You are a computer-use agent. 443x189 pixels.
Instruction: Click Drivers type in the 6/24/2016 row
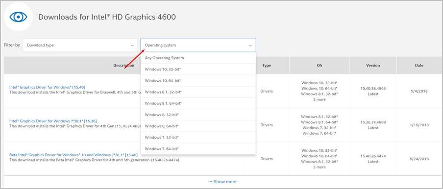point(267,159)
